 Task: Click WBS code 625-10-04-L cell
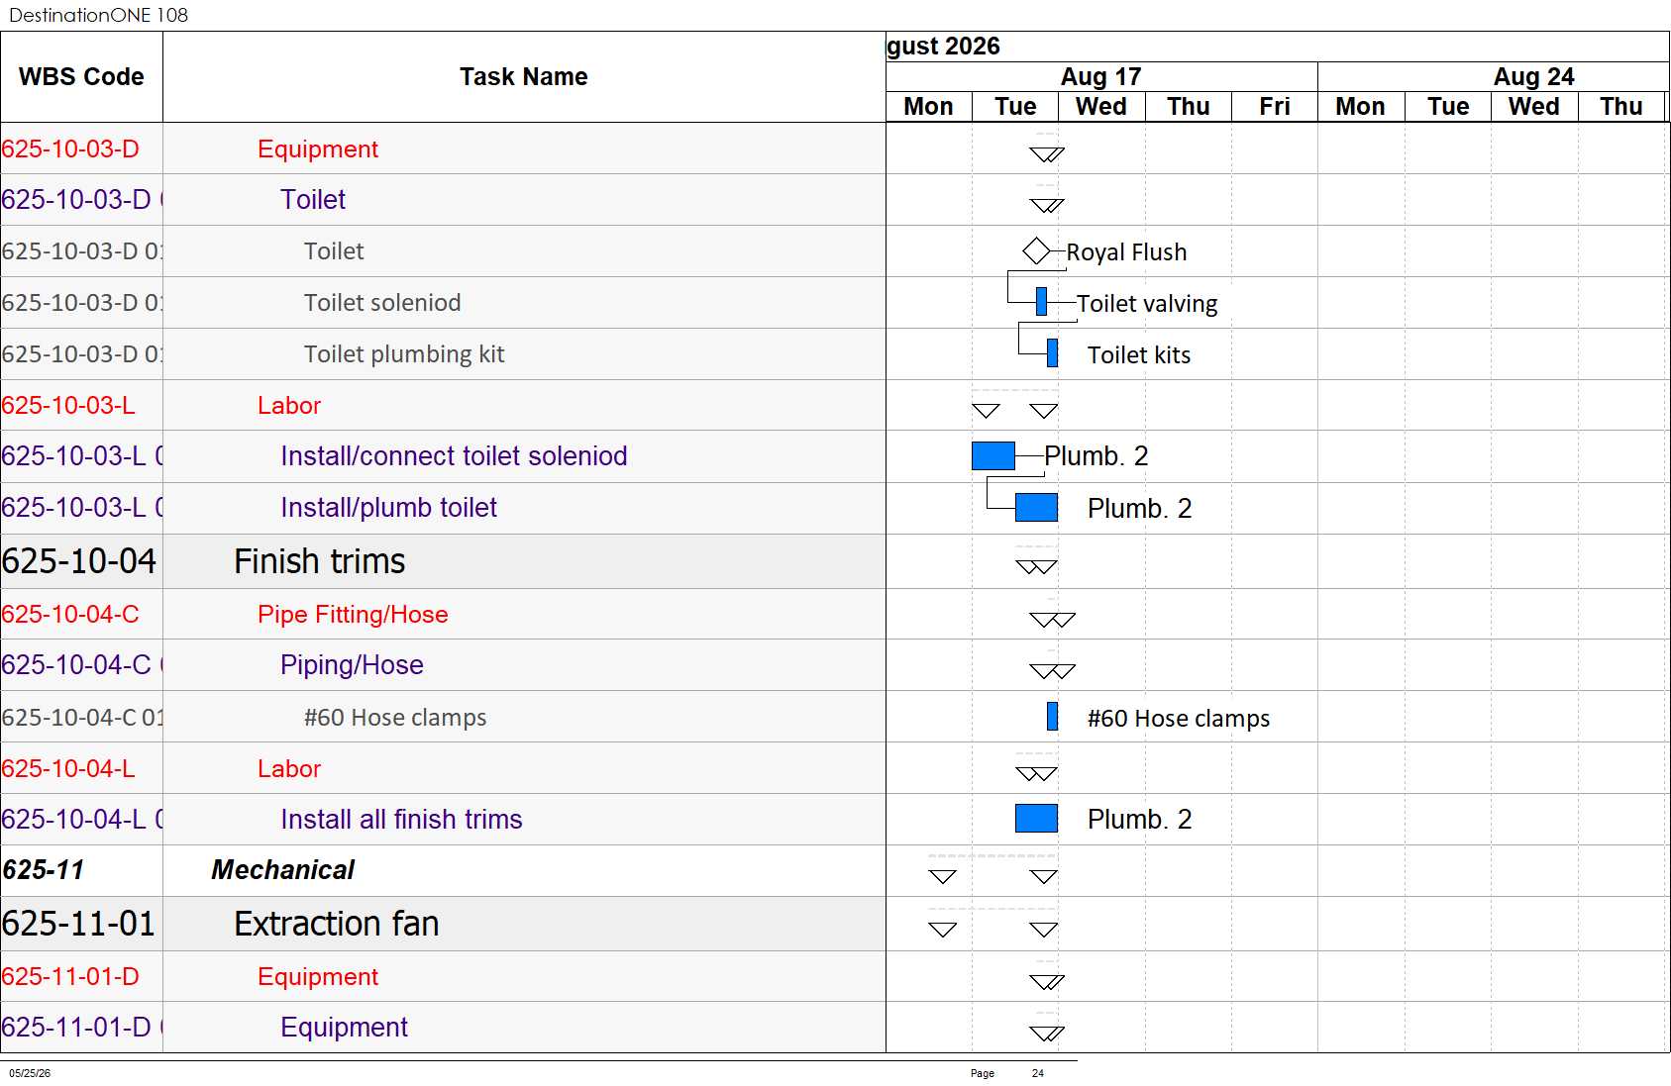pyautogui.click(x=81, y=768)
